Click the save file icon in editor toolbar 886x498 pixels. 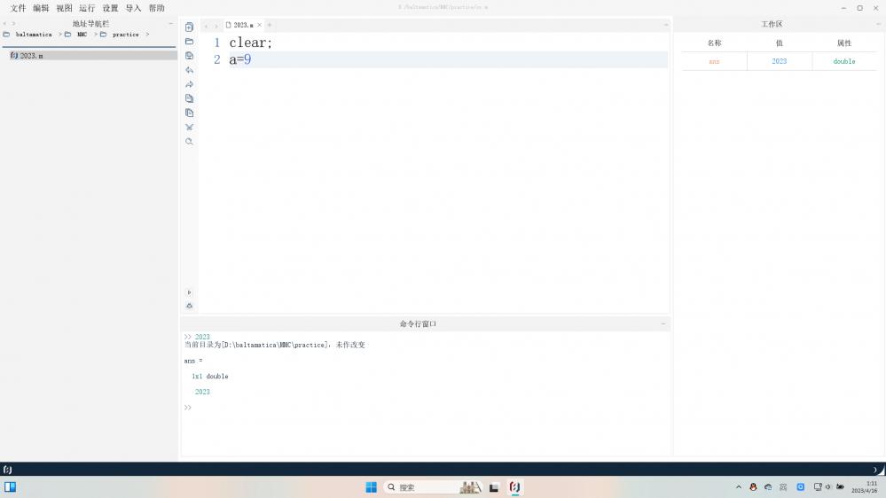click(x=189, y=56)
